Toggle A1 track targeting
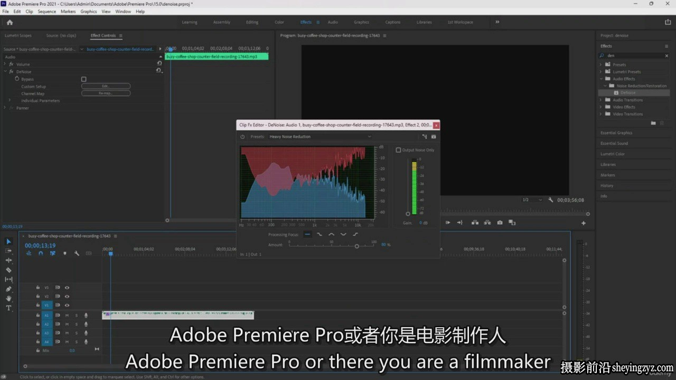The image size is (676, 380). click(x=46, y=315)
